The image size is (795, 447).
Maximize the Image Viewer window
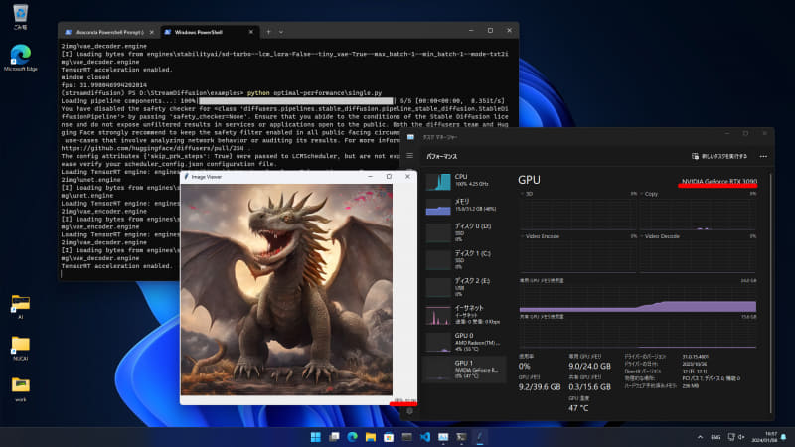pos(389,177)
